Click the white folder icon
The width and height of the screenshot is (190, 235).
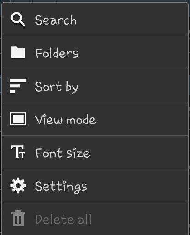tap(18, 52)
